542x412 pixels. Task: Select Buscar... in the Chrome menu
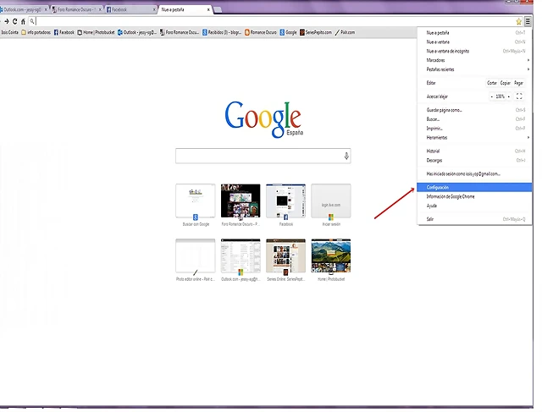(x=474, y=119)
